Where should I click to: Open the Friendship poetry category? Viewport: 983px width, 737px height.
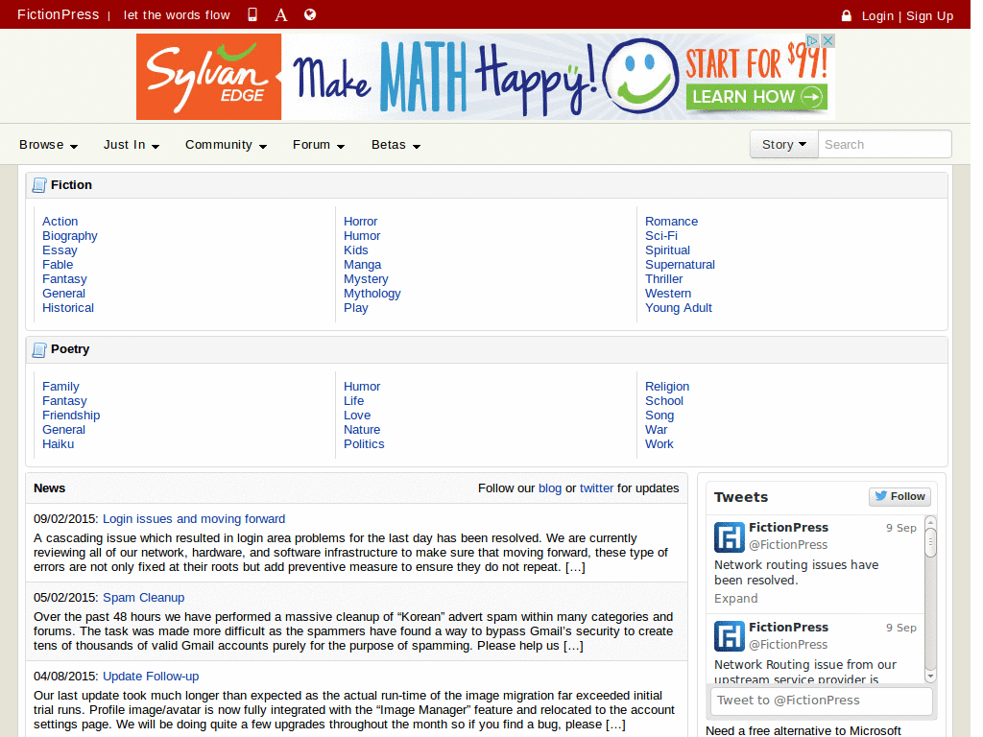click(x=71, y=415)
